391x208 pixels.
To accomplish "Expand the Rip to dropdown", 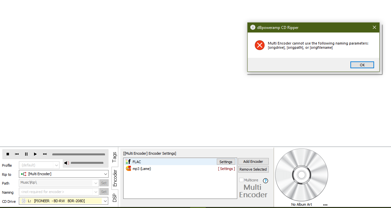I will click(x=105, y=174).
